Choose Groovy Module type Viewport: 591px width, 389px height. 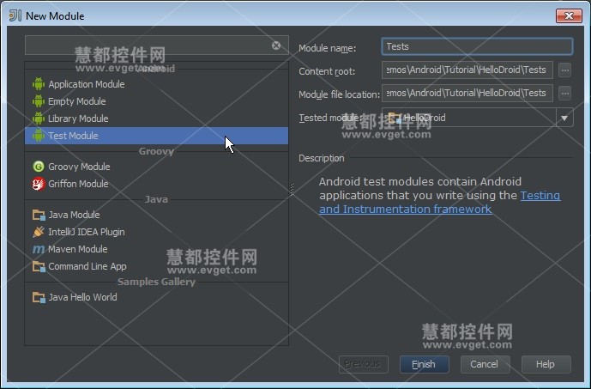[x=156, y=167]
